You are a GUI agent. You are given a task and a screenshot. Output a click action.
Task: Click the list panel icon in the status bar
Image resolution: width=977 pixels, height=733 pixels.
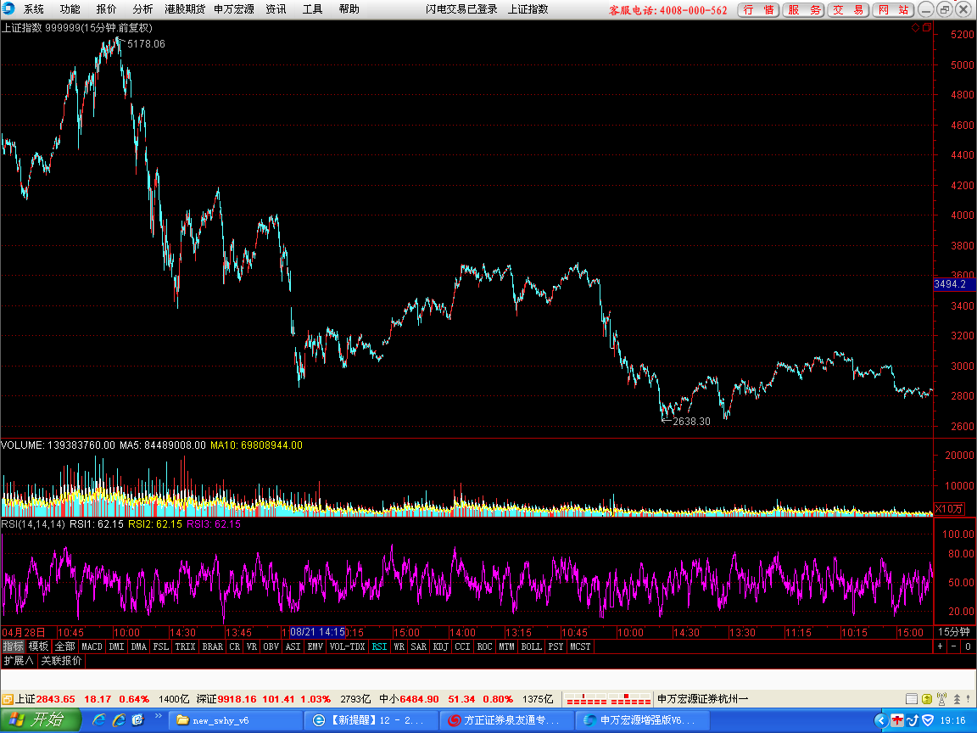911,699
